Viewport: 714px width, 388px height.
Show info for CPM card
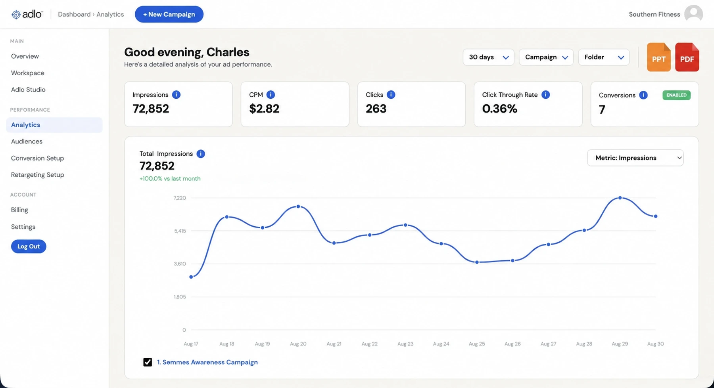(271, 95)
